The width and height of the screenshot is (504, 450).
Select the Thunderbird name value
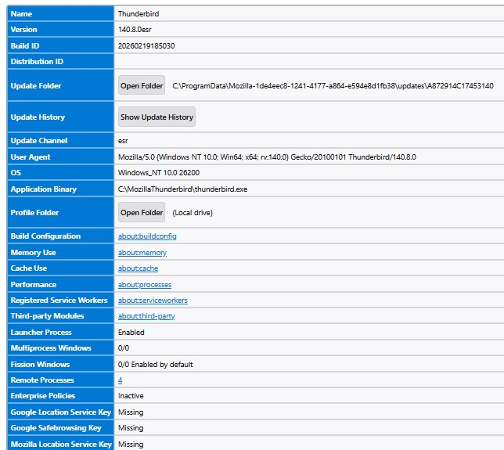(x=139, y=14)
